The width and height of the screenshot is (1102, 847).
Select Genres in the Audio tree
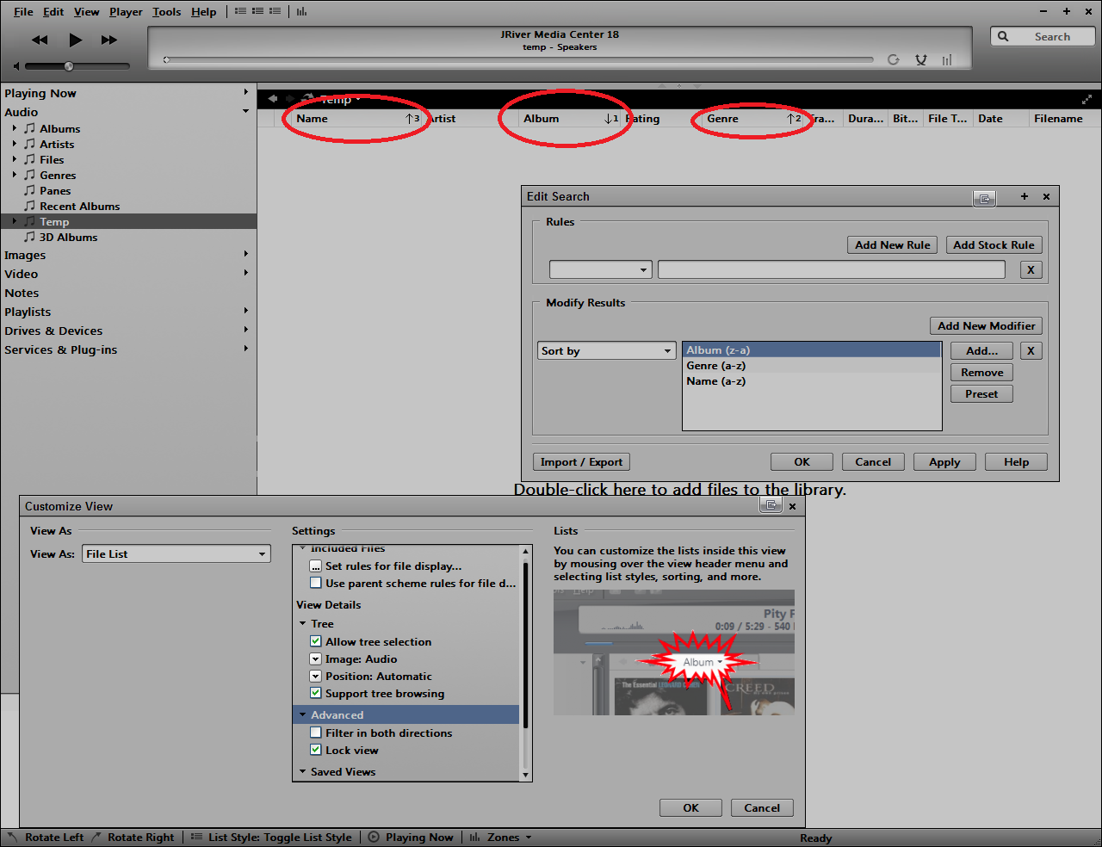pos(58,176)
